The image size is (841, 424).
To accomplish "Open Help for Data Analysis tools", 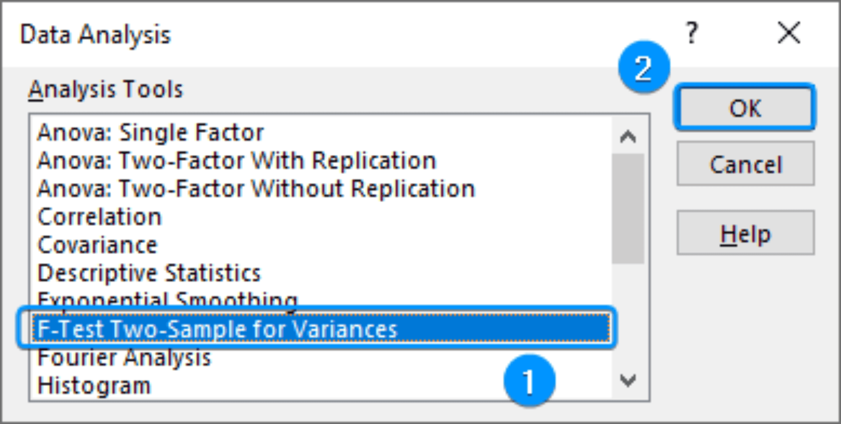I will pos(745,233).
